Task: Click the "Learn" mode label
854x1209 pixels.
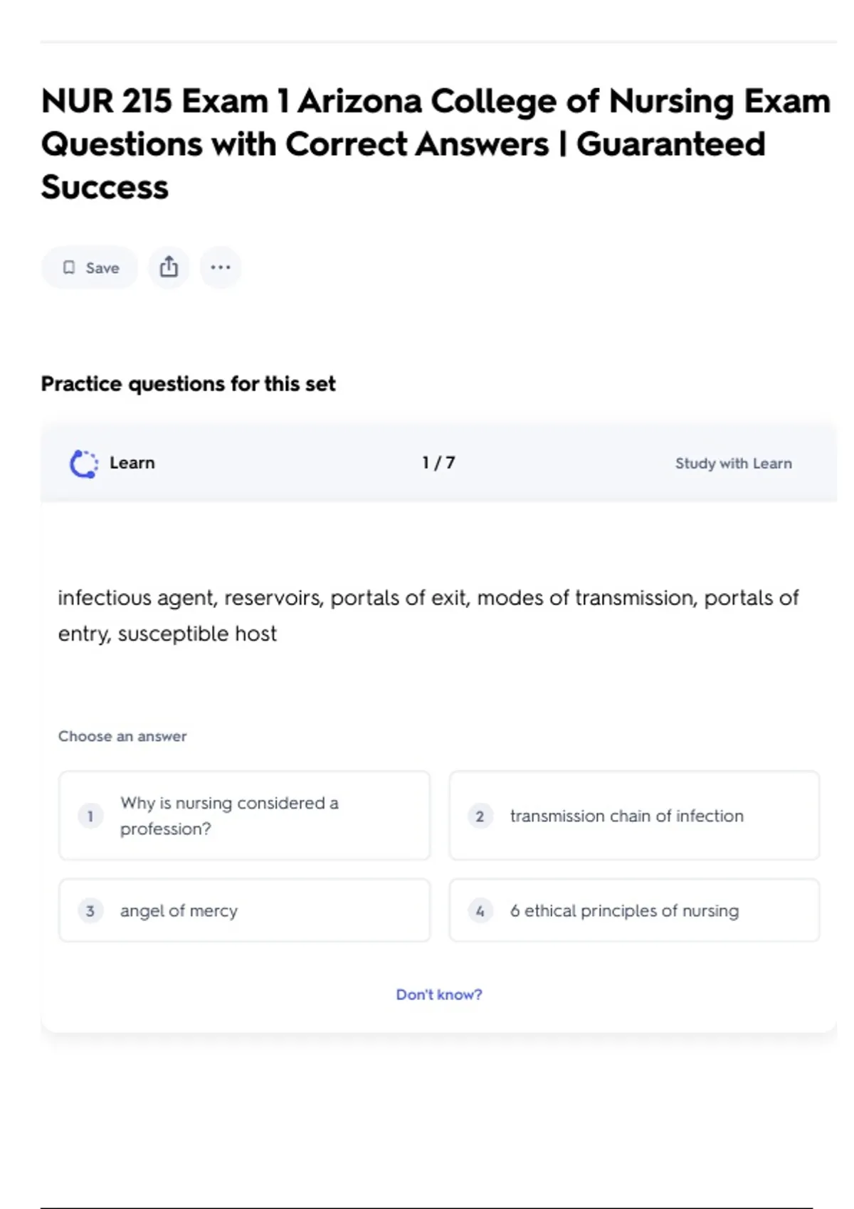Action: coord(132,463)
